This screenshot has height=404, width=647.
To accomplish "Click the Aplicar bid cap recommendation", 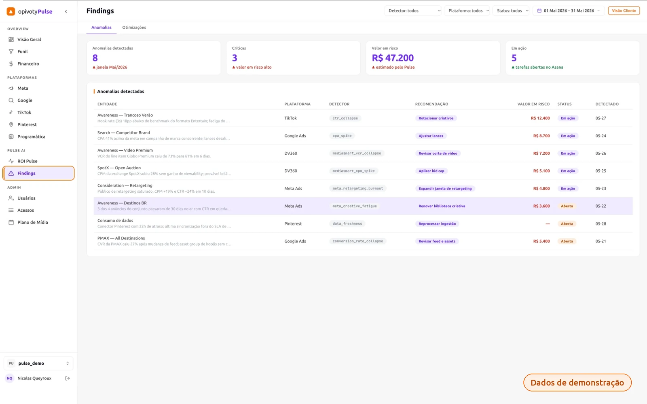I will (431, 171).
